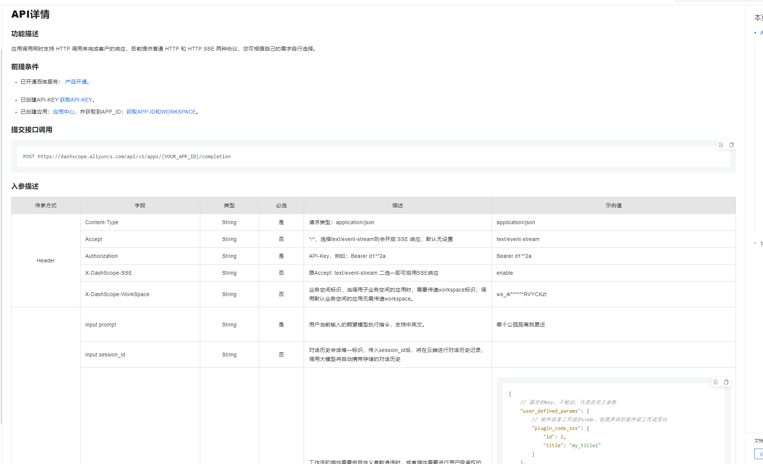Select the Content-Type field cell

[x=140, y=222]
